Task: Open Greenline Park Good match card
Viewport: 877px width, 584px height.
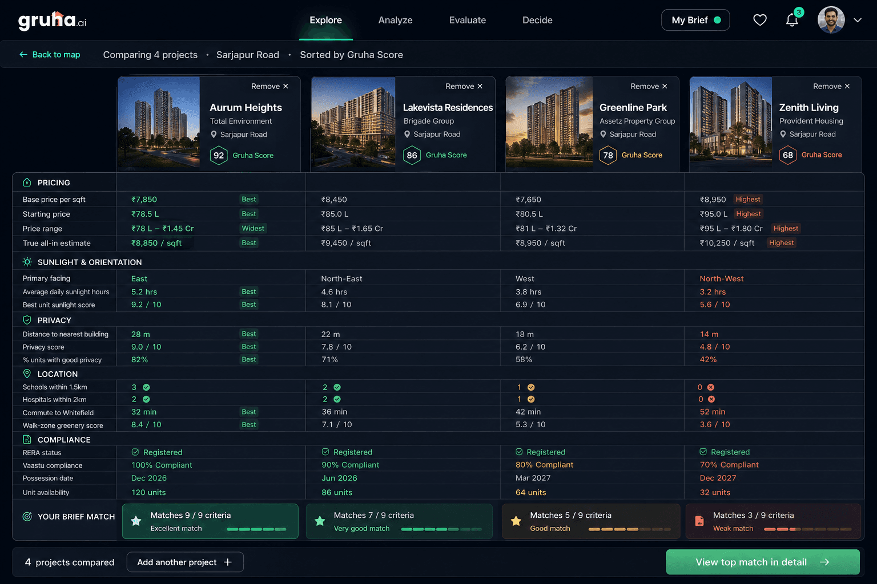Action: coord(591,521)
